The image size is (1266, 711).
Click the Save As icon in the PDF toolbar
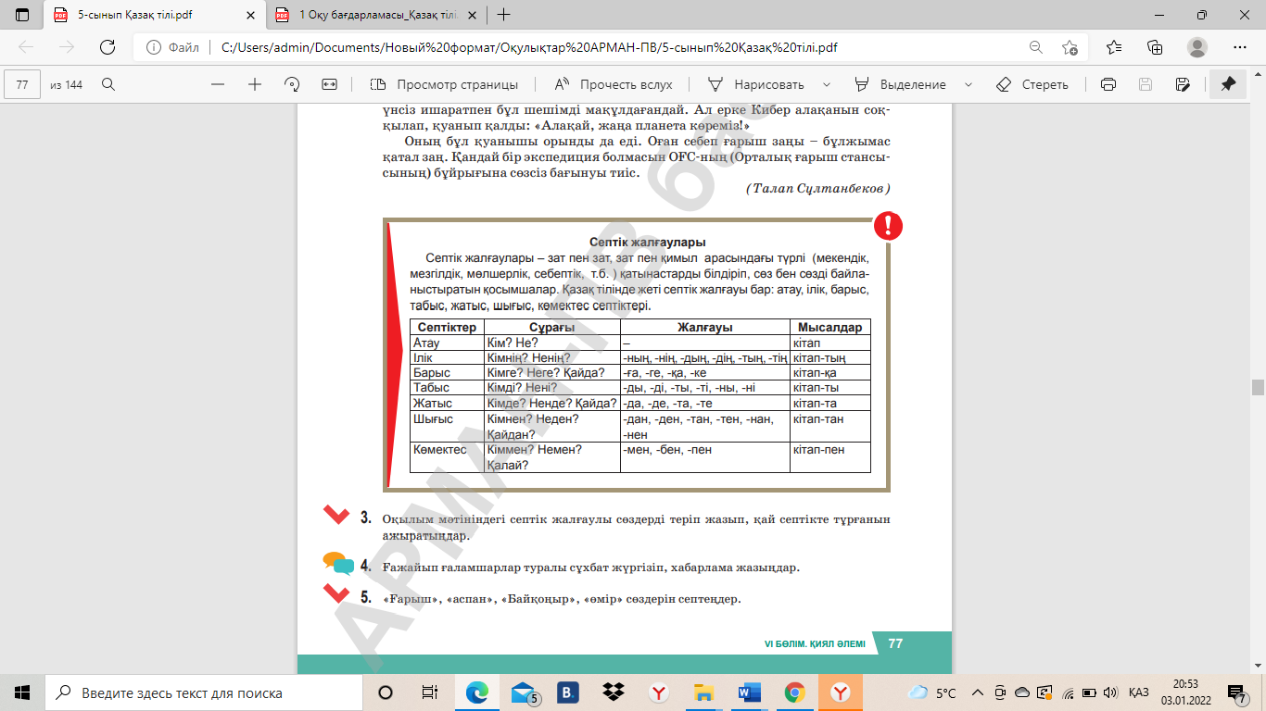coord(1183,84)
